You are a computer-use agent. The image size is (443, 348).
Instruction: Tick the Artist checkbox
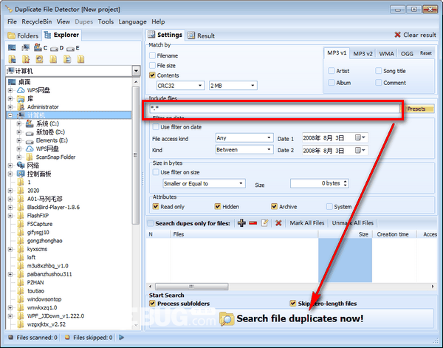point(331,71)
